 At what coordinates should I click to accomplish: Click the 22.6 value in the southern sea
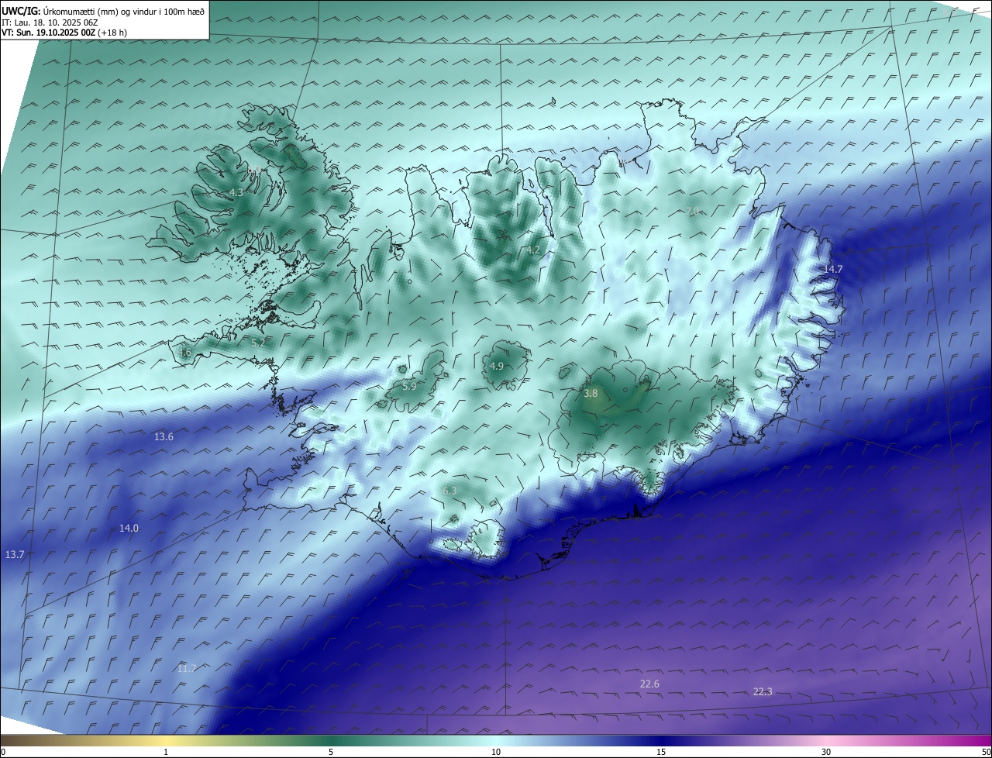point(649,684)
